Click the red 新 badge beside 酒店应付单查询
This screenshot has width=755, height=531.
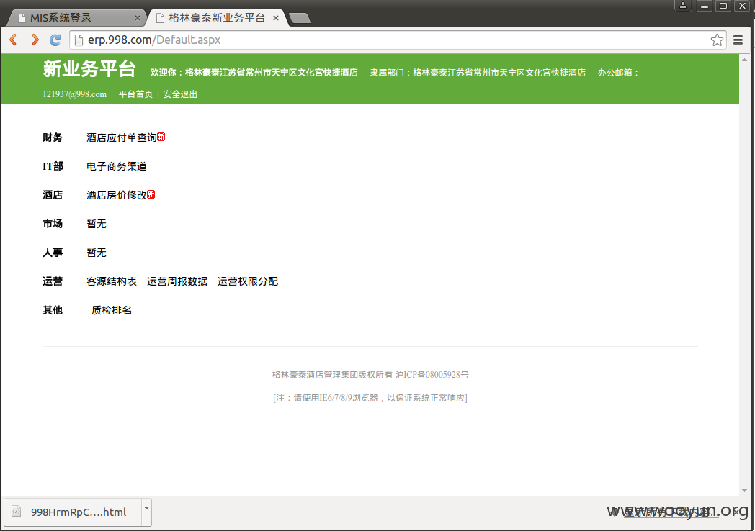tap(161, 137)
